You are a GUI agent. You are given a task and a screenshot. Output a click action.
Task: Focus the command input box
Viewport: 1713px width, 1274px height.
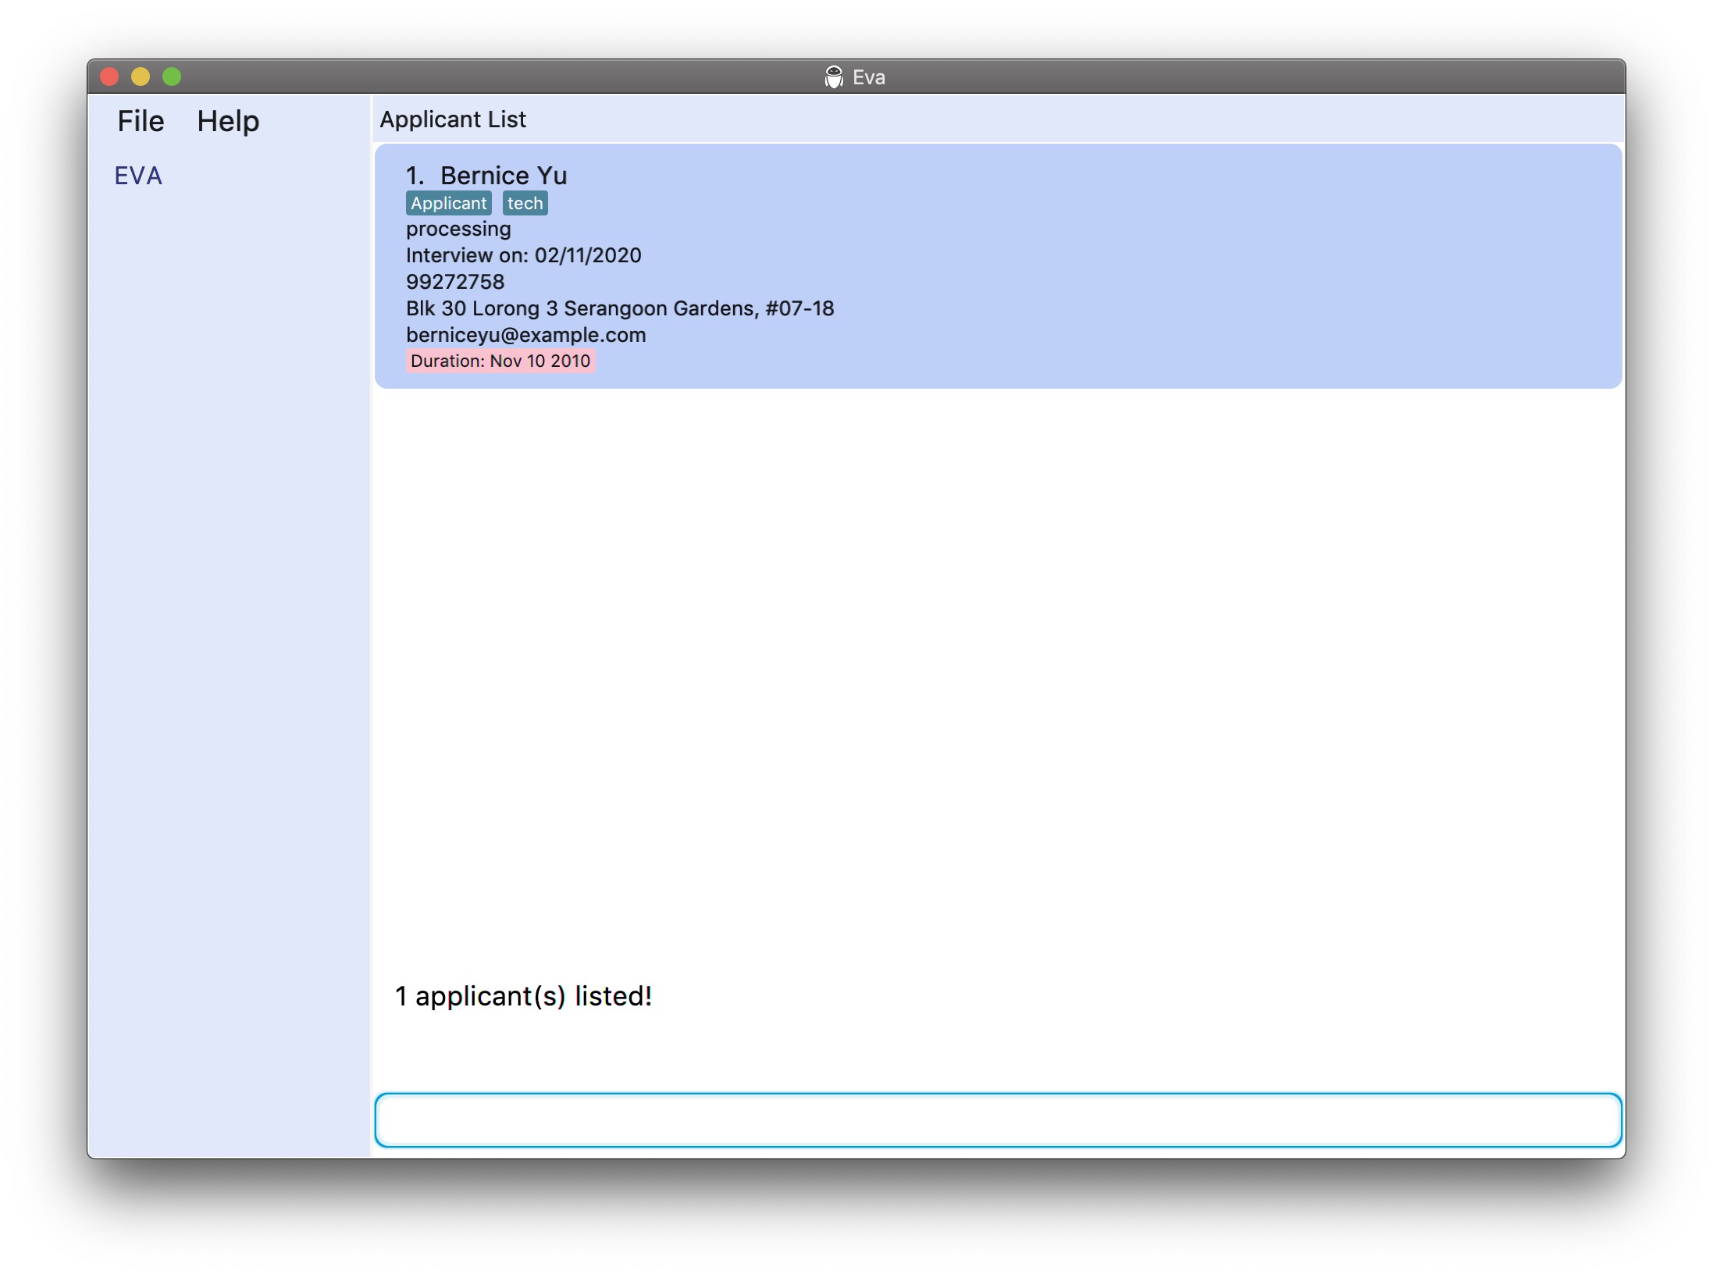pyautogui.click(x=998, y=1119)
